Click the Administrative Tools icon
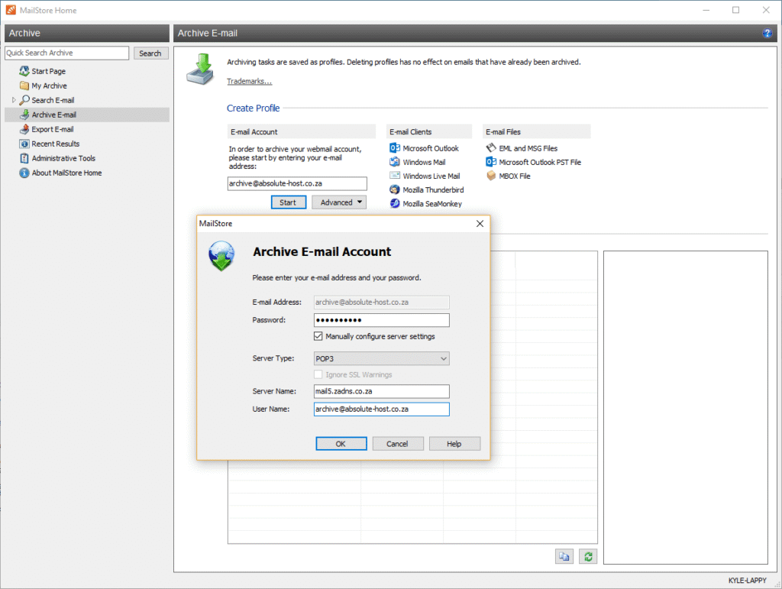Viewport: 782px width, 589px height. pos(24,158)
